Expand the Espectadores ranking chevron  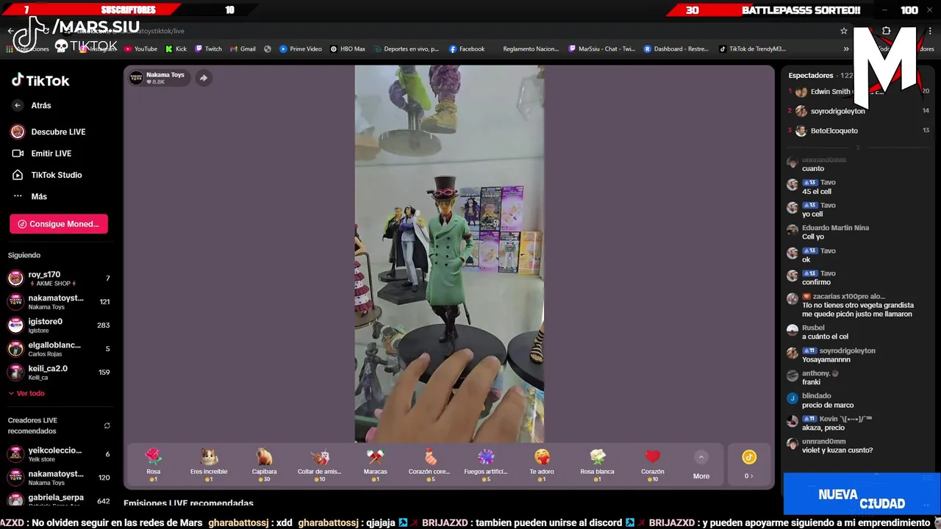tap(857, 147)
